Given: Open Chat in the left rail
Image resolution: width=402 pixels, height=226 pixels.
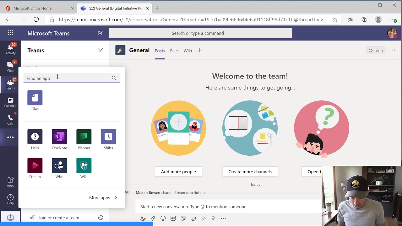Looking at the screenshot, I should pos(10,67).
